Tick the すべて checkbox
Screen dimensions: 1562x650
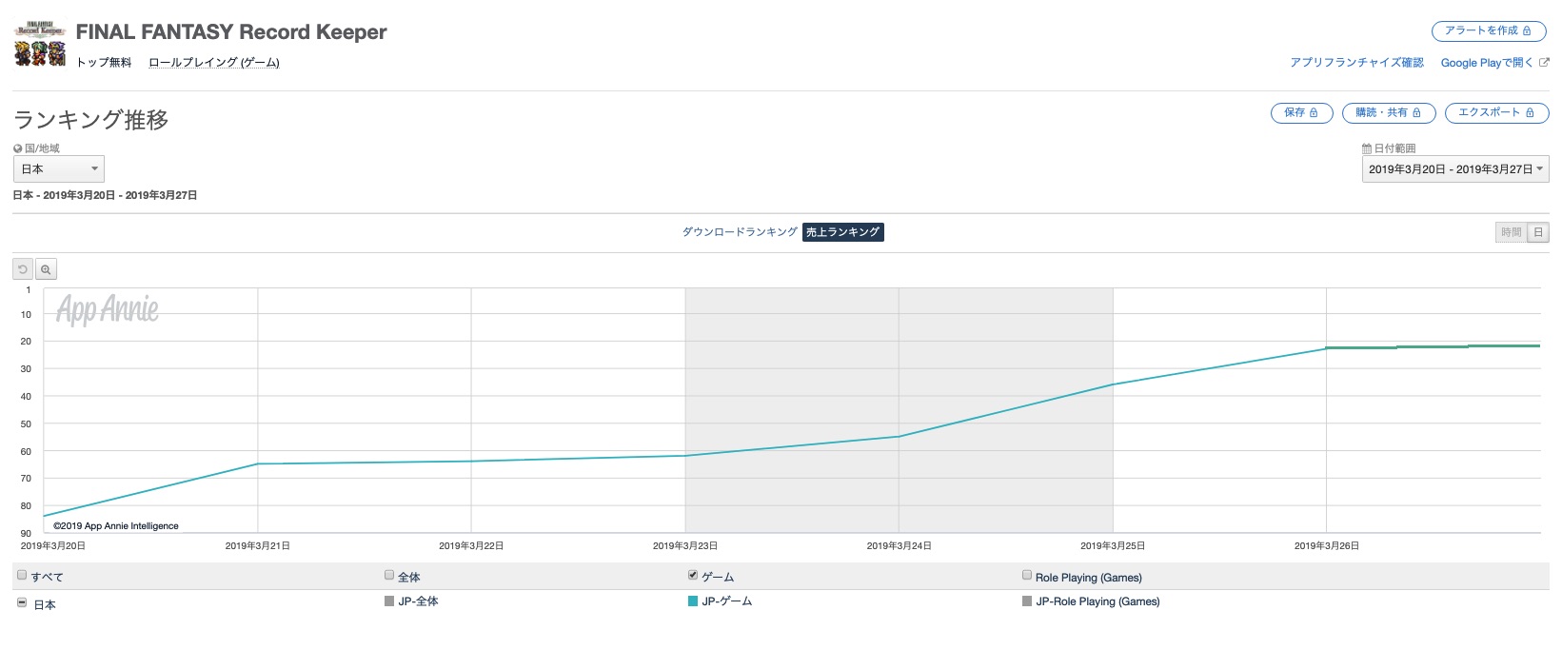[x=22, y=575]
